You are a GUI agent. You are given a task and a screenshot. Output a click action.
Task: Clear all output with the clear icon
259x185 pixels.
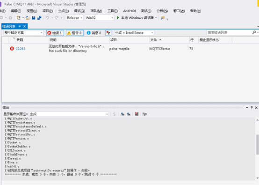point(137,114)
